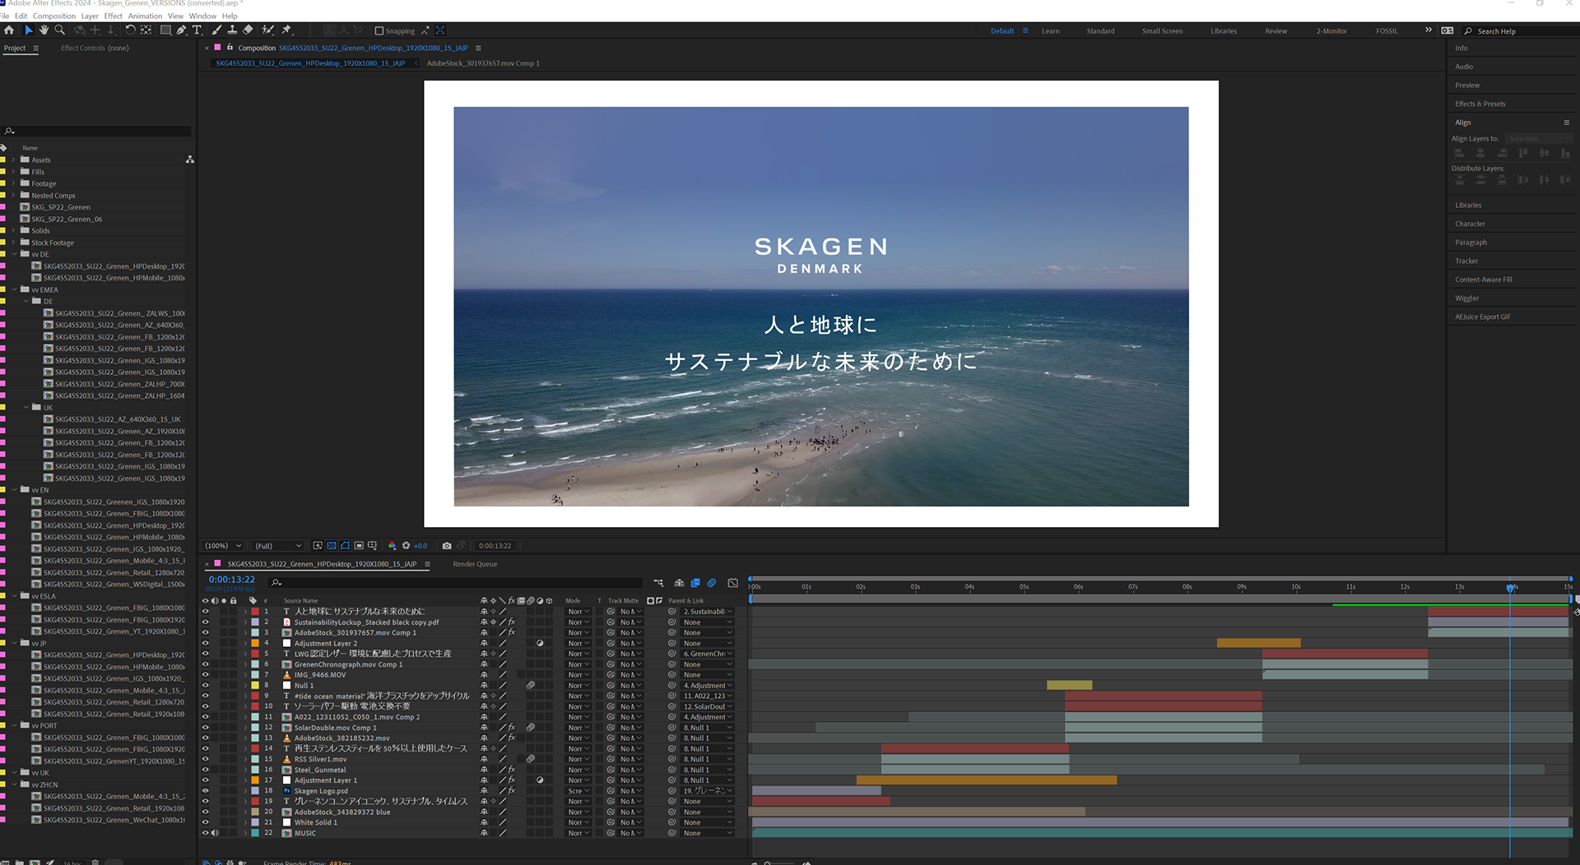
Task: Expand properties of layer 3 AdobeStock_301937657.mov
Action: [x=245, y=633]
